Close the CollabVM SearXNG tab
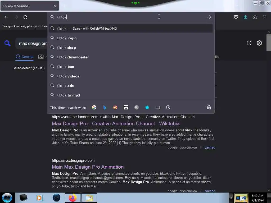Viewport: 271px width, 203px height. tap(55, 6)
